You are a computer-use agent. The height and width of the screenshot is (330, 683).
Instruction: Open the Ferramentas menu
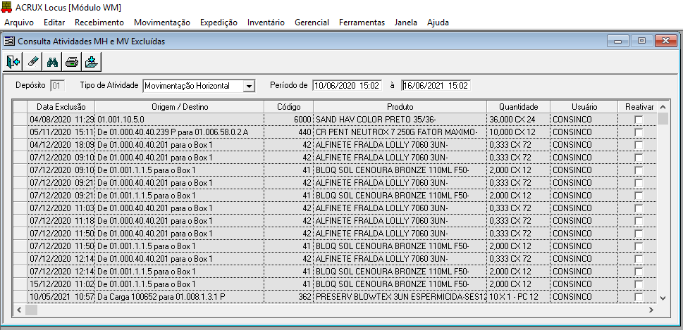(x=362, y=23)
